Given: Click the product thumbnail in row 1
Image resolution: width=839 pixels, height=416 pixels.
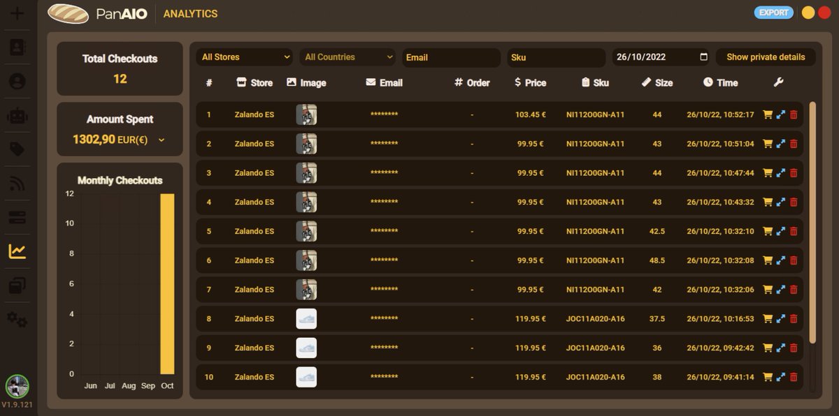Looking at the screenshot, I should pos(306,114).
